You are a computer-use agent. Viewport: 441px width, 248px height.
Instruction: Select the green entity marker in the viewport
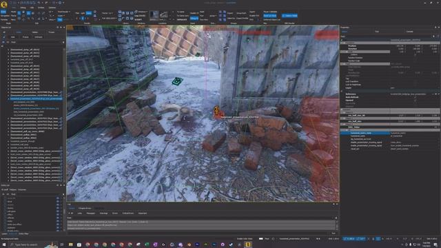tap(177, 81)
